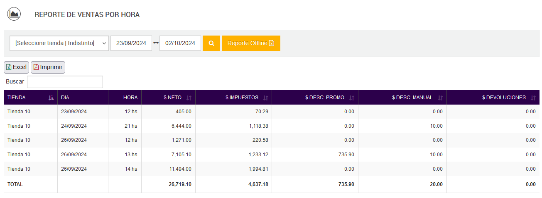Sort table by $ NETO arrows

189,98
